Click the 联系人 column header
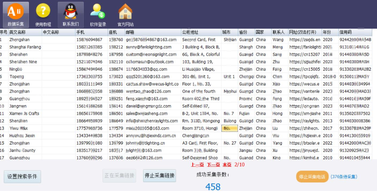 [280, 32]
